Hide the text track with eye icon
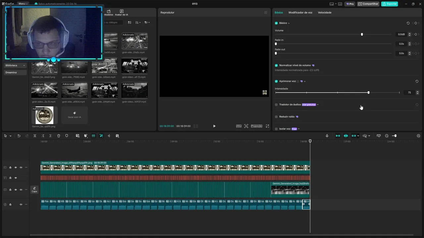Viewport: 424px width, 238px height. click(x=16, y=178)
